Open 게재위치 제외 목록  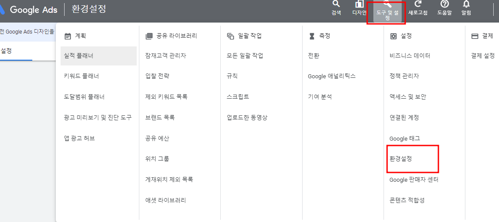[x=169, y=180]
